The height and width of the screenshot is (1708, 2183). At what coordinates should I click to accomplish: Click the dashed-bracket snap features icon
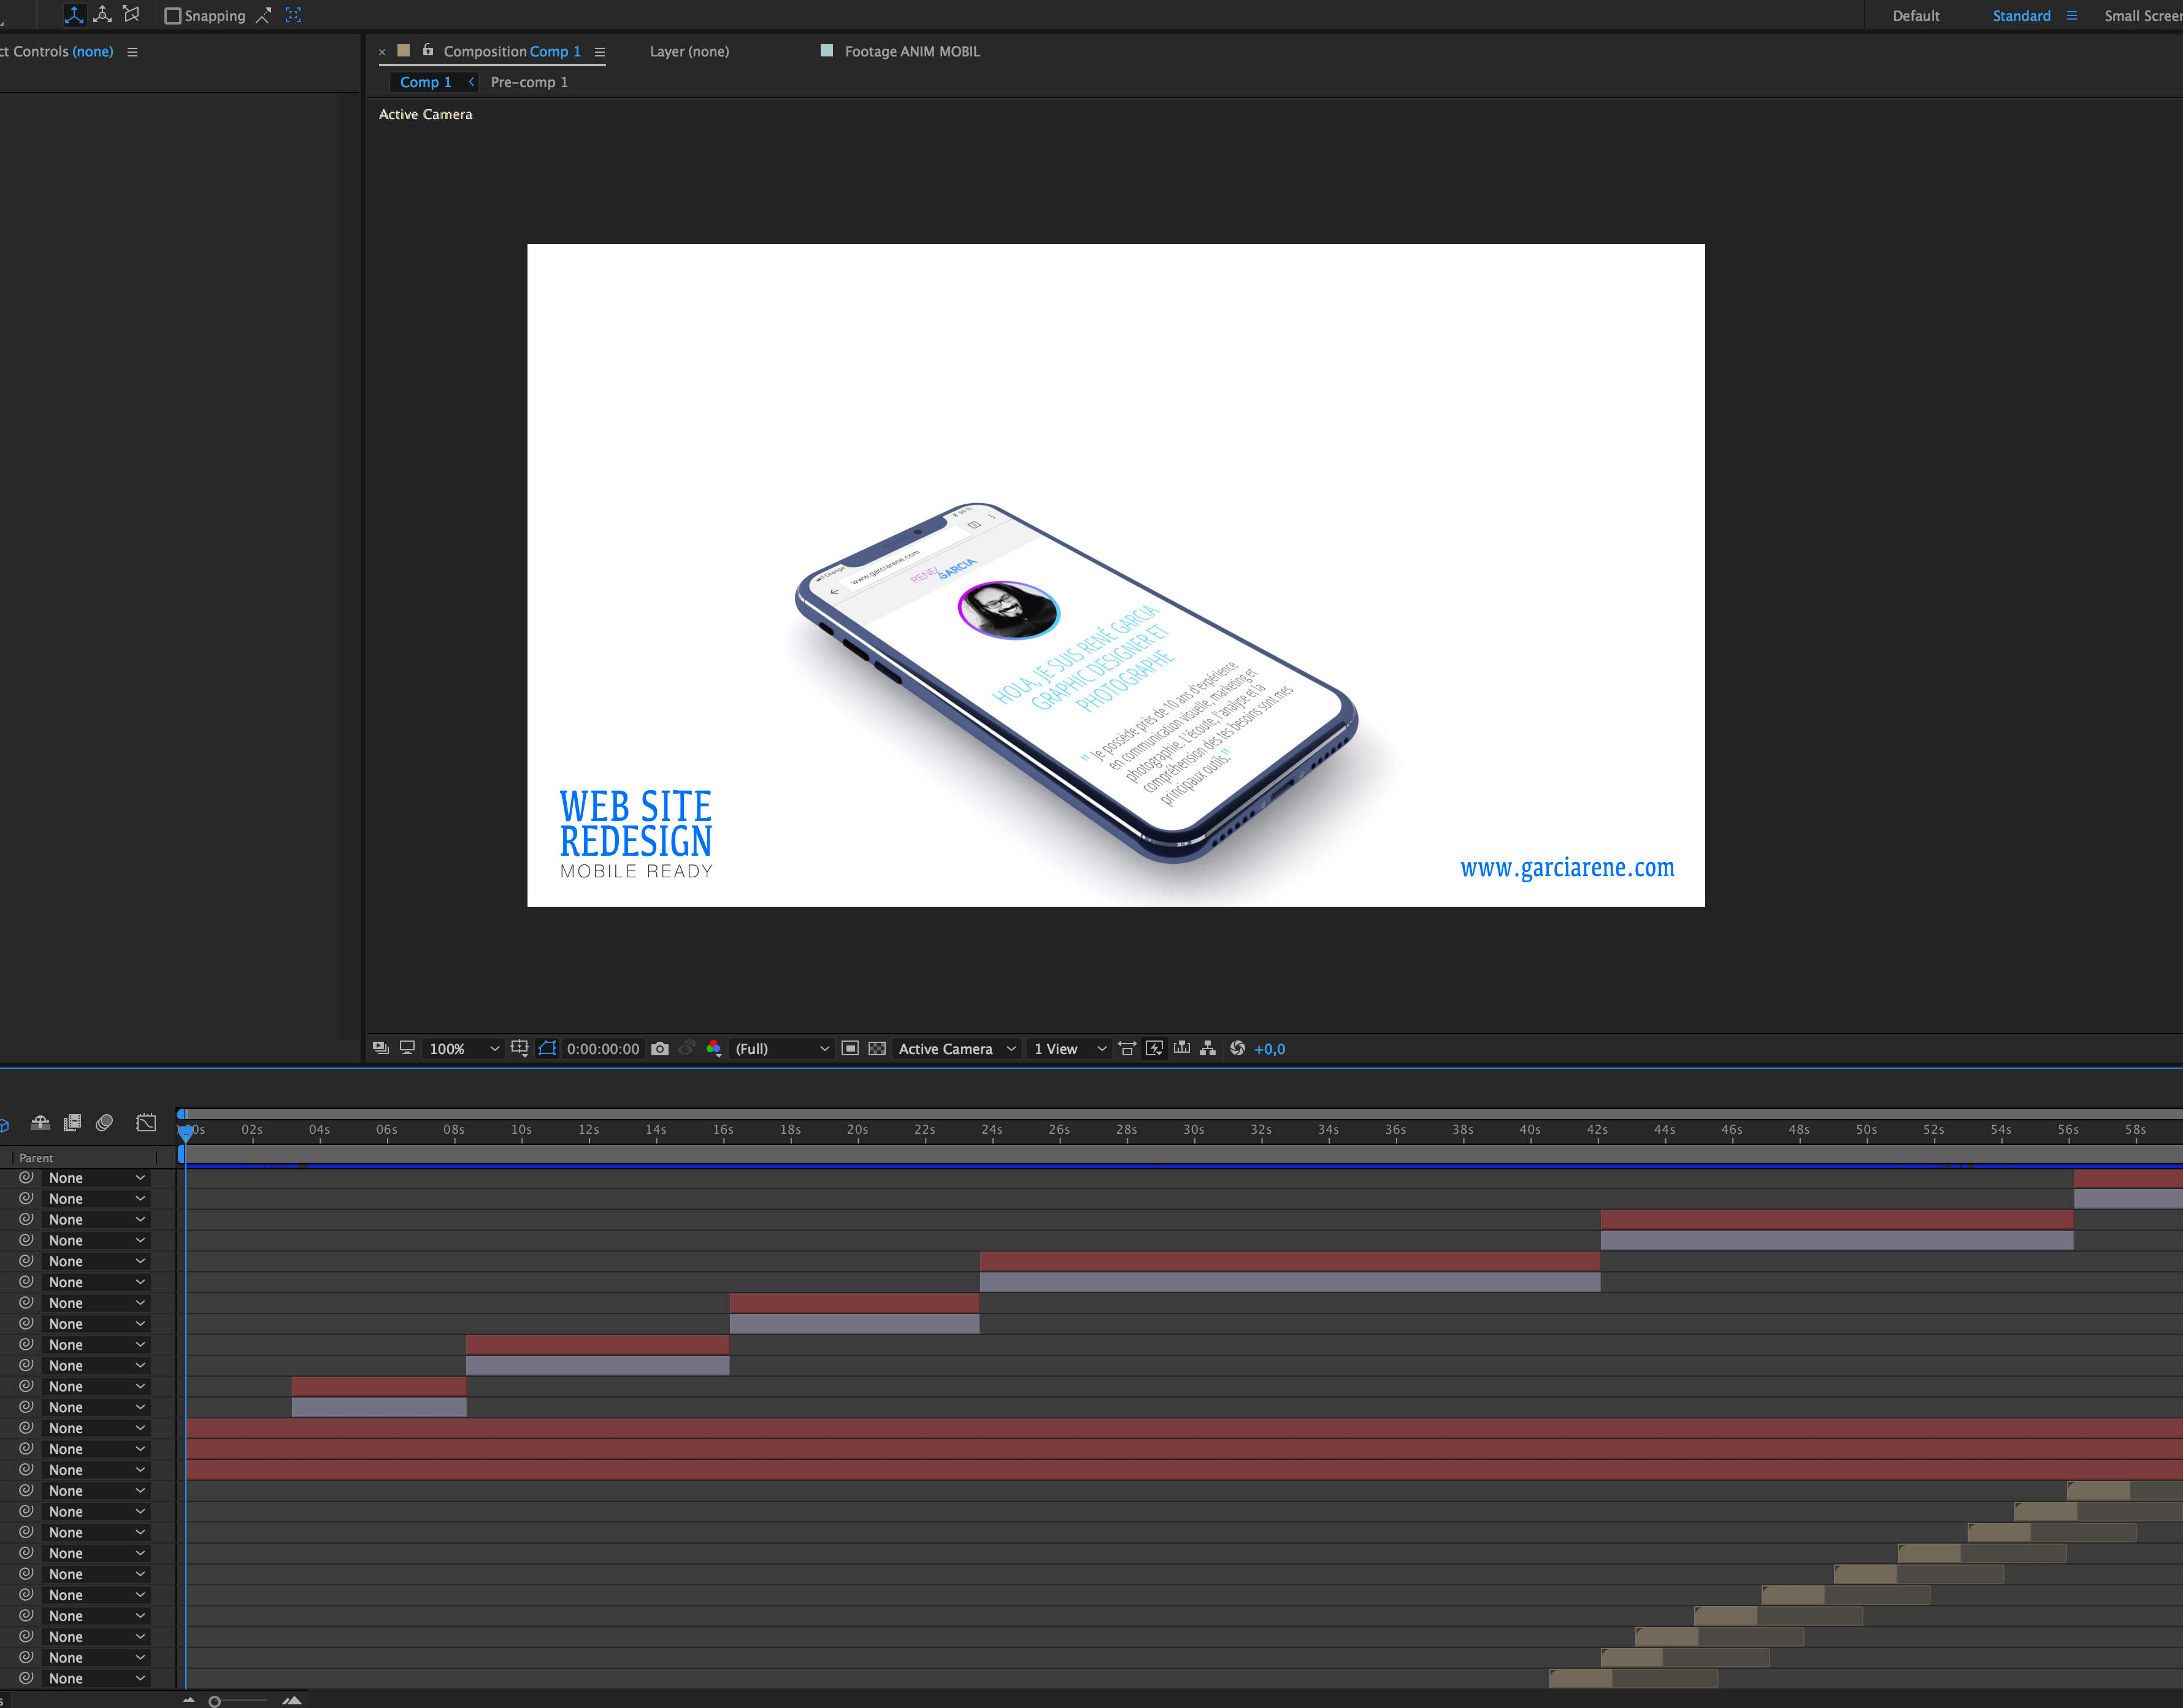click(x=293, y=16)
